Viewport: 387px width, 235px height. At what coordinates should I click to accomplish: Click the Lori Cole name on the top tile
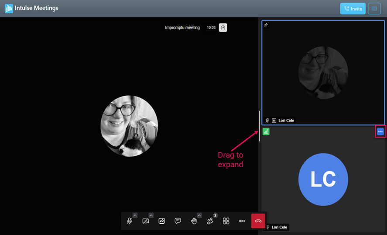tap(286, 121)
